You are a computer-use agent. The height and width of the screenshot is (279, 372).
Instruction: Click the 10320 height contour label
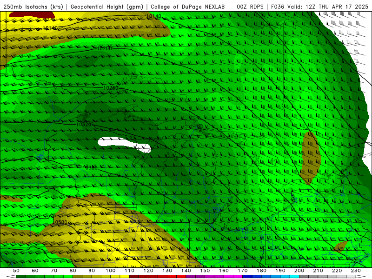click(x=84, y=124)
